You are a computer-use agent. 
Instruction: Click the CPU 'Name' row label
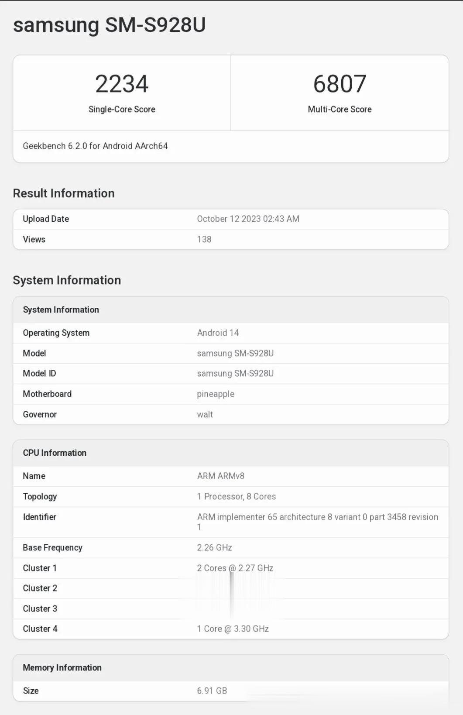(x=34, y=476)
